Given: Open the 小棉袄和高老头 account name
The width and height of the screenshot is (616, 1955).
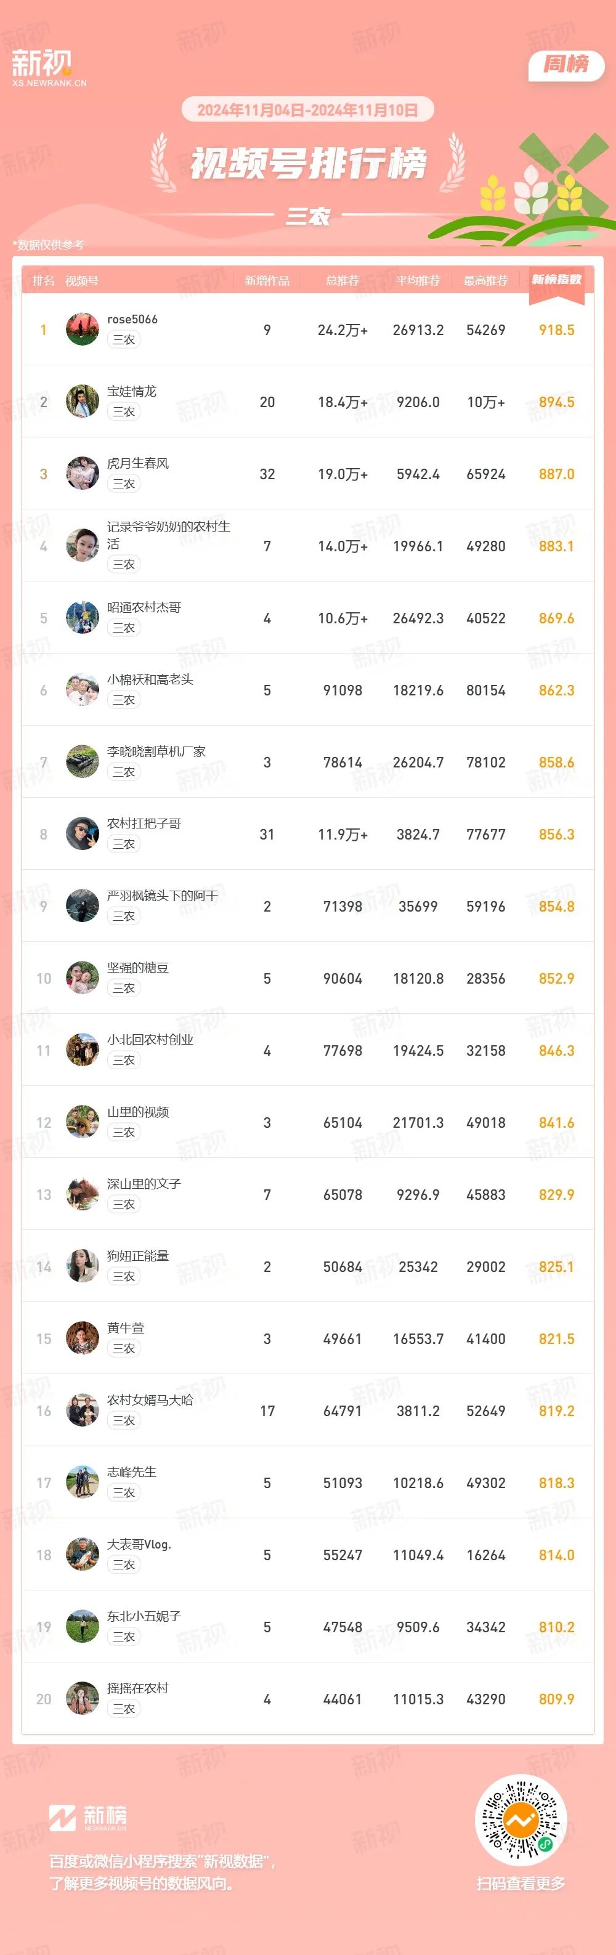Looking at the screenshot, I should tap(150, 679).
